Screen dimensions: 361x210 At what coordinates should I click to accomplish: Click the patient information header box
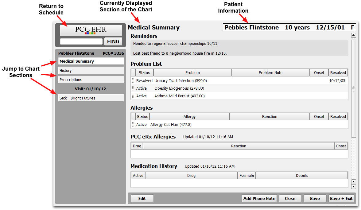click(x=289, y=27)
